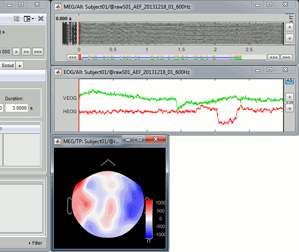Increase EOG gain with up arrow button
Viewport: 299px width, 252px height.
click(290, 96)
